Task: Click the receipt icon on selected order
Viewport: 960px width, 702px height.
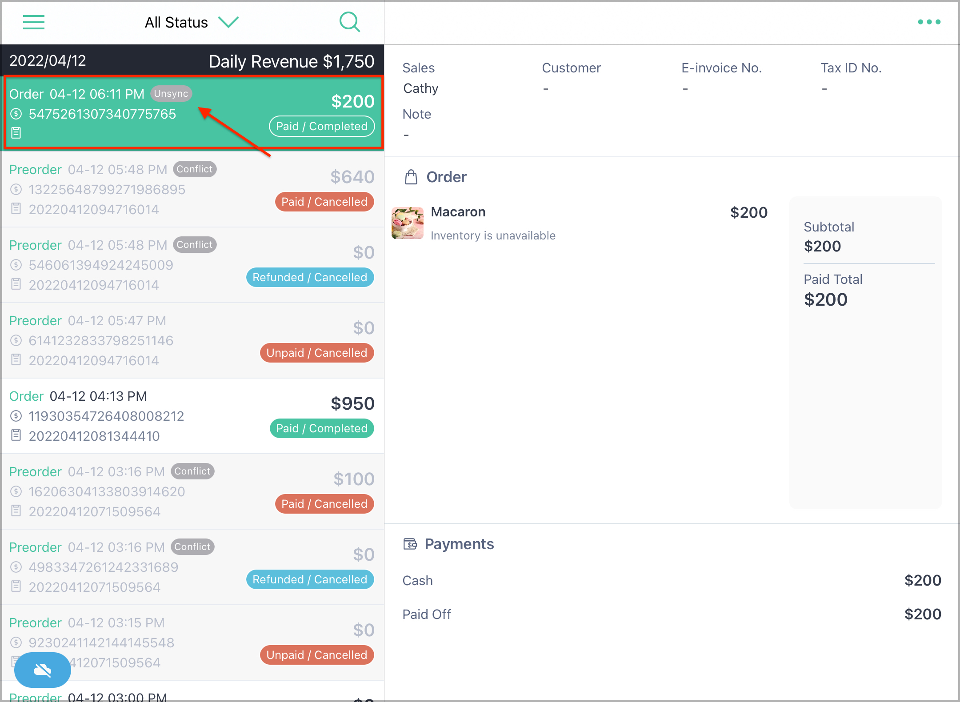Action: pos(16,132)
